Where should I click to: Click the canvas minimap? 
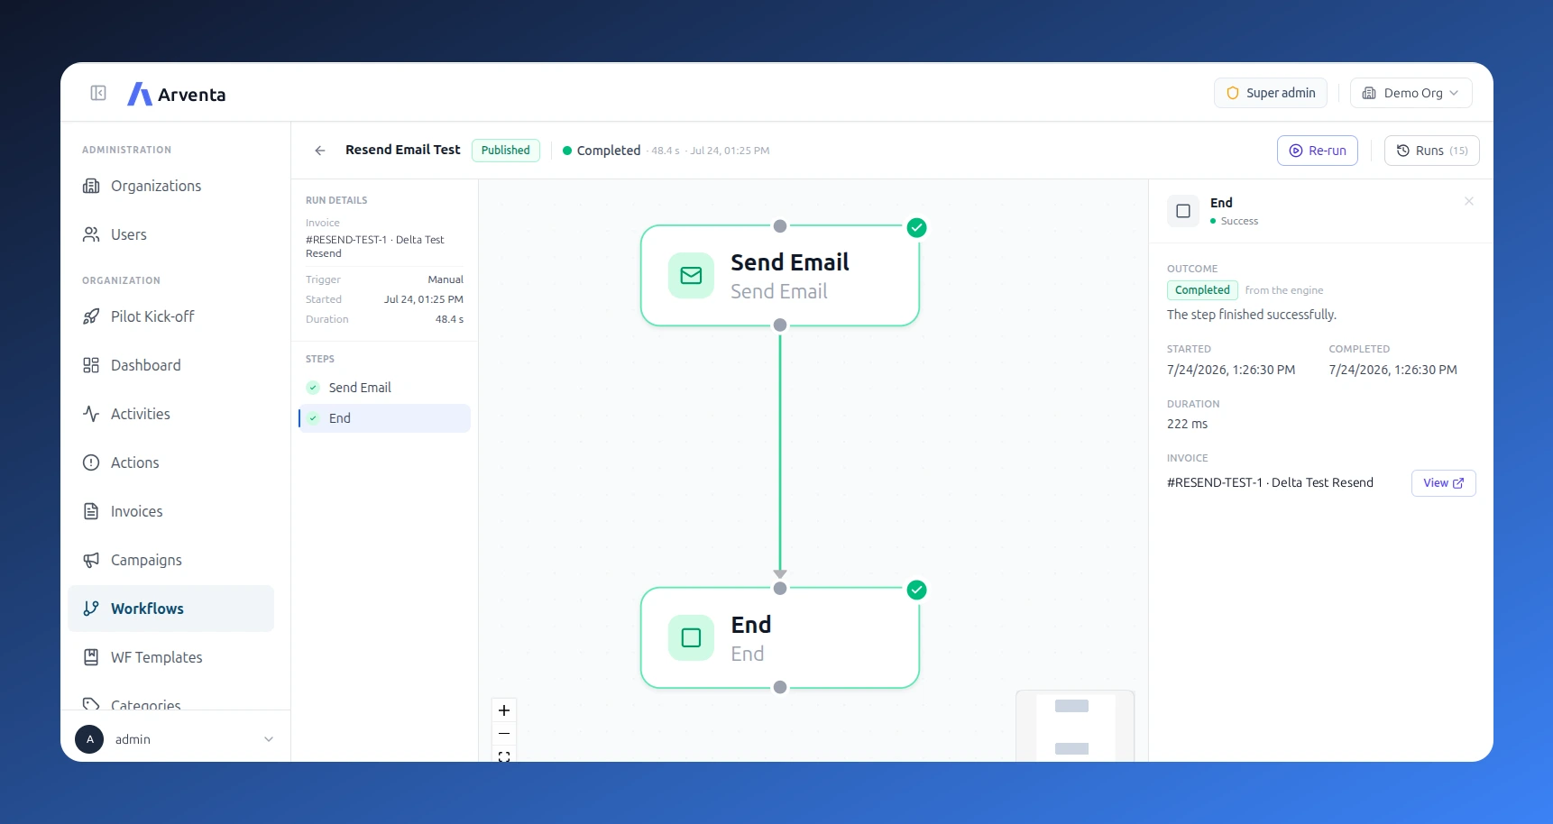1075,726
